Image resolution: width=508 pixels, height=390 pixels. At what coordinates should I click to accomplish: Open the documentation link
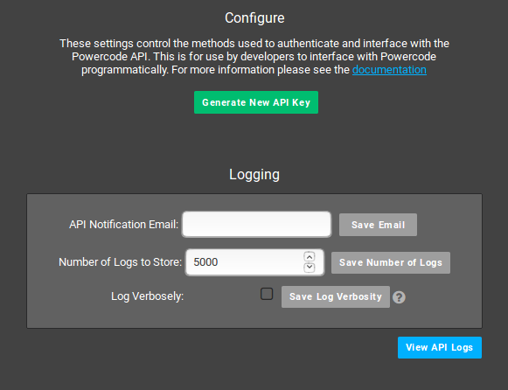[389, 70]
